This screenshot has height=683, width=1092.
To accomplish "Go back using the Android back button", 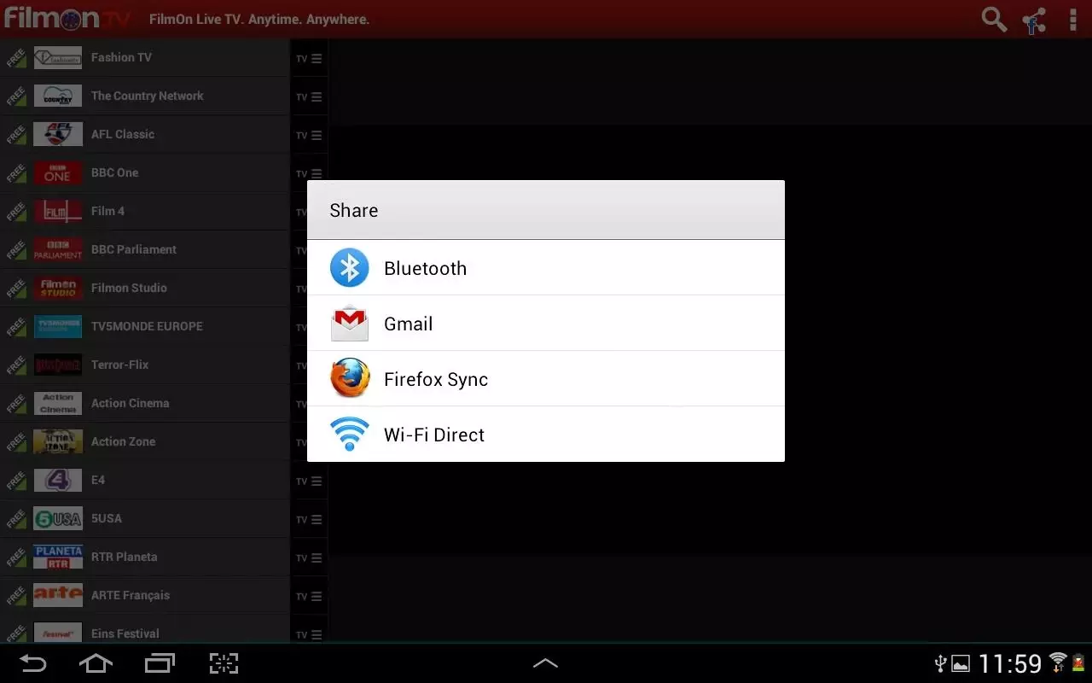I will [x=33, y=663].
